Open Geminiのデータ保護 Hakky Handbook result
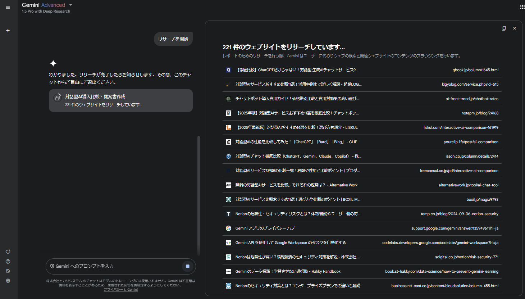This screenshot has height=299, width=525. tap(288, 272)
